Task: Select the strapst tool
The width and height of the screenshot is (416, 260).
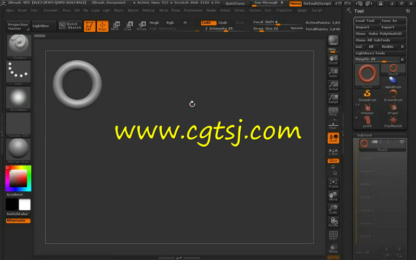Action: [393, 109]
